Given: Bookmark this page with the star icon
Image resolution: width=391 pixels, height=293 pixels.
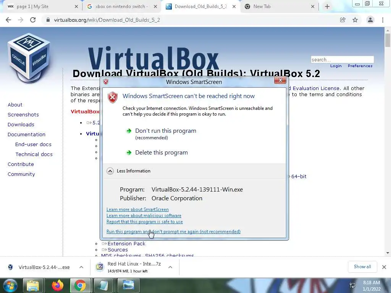Looking at the screenshot, I should pyautogui.click(x=355, y=20).
